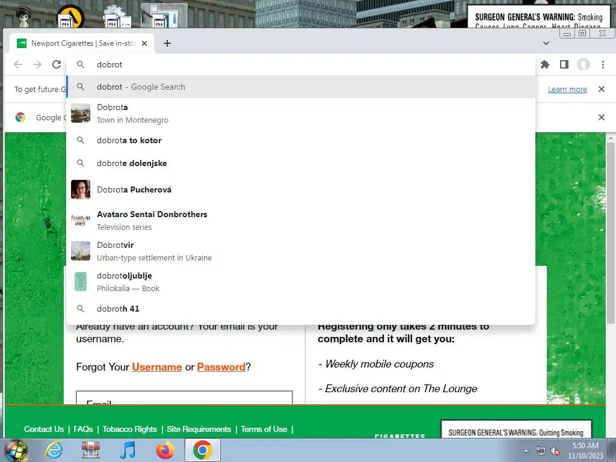
Task: Go back using the browser back arrow
Action: point(18,64)
